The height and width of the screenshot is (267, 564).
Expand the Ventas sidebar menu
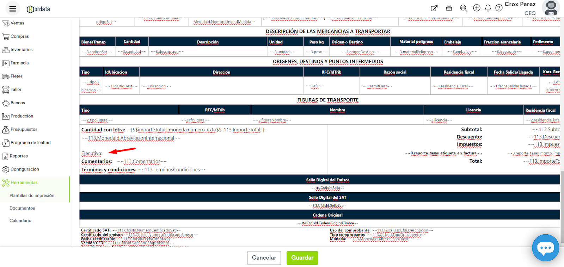tap(17, 23)
